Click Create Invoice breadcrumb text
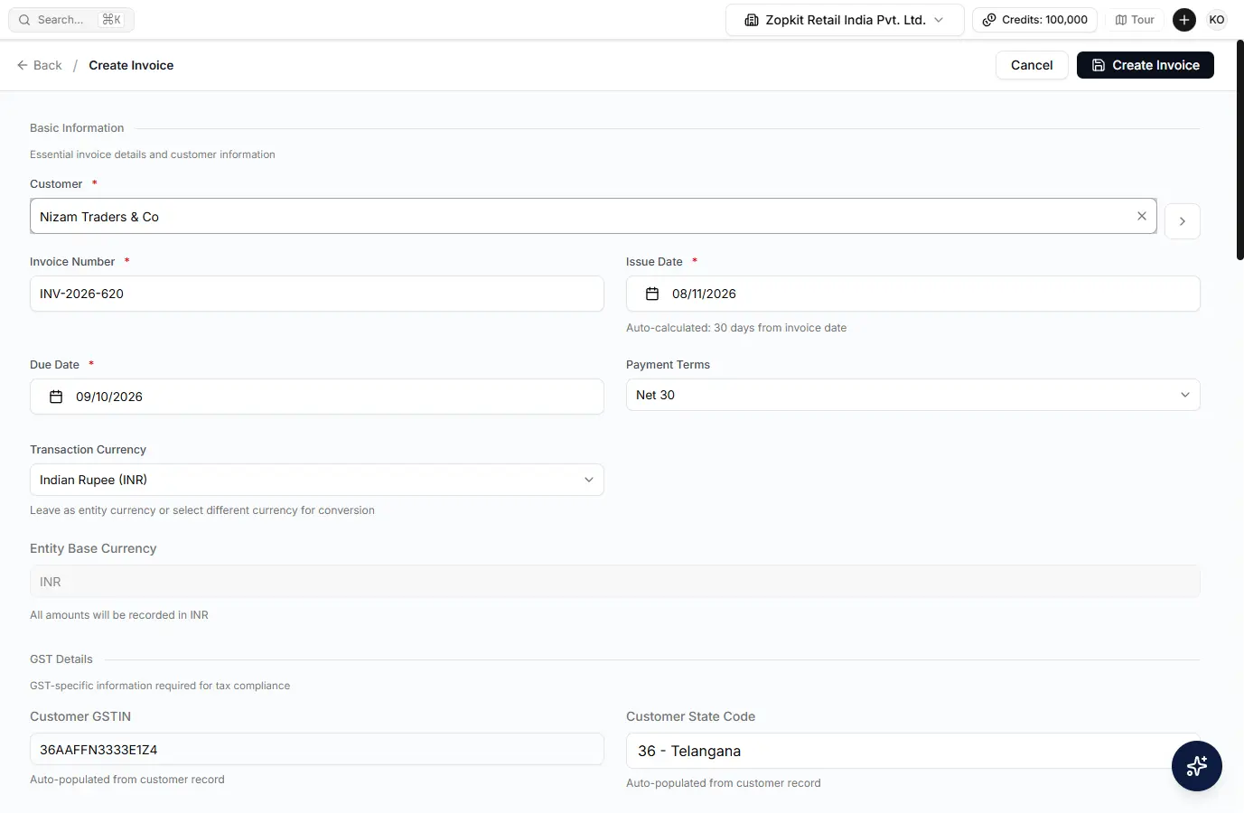The image size is (1244, 813). pos(131,65)
